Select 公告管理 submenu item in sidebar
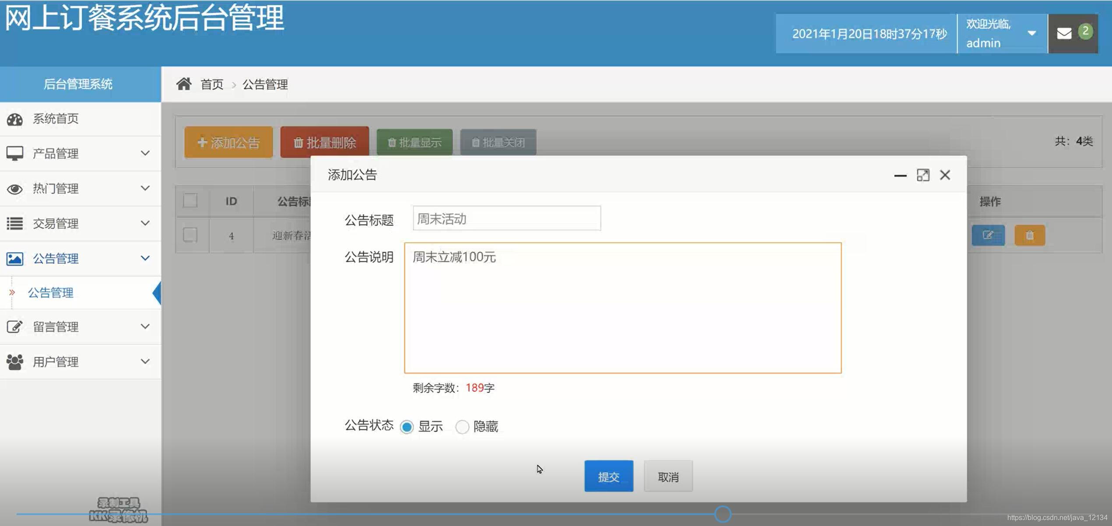 tap(51, 293)
